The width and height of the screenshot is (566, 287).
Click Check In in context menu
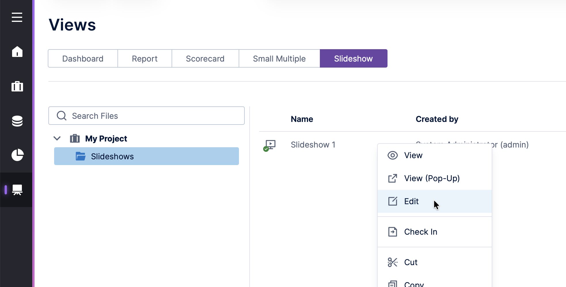(x=420, y=232)
